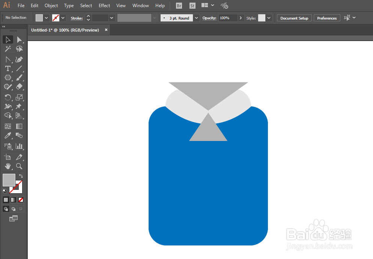Click the Document Setup button
The height and width of the screenshot is (259, 373).
294,18
